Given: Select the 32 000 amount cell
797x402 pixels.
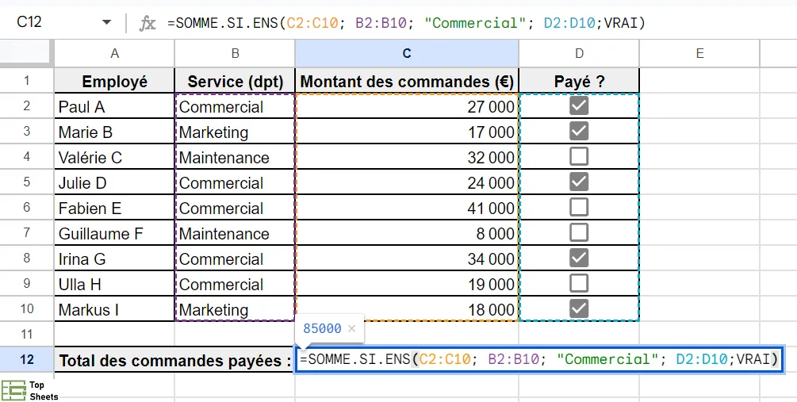Looking at the screenshot, I should point(407,157).
